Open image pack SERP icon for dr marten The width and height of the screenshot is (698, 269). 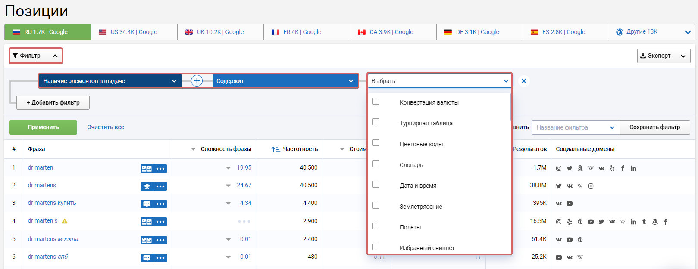147,169
